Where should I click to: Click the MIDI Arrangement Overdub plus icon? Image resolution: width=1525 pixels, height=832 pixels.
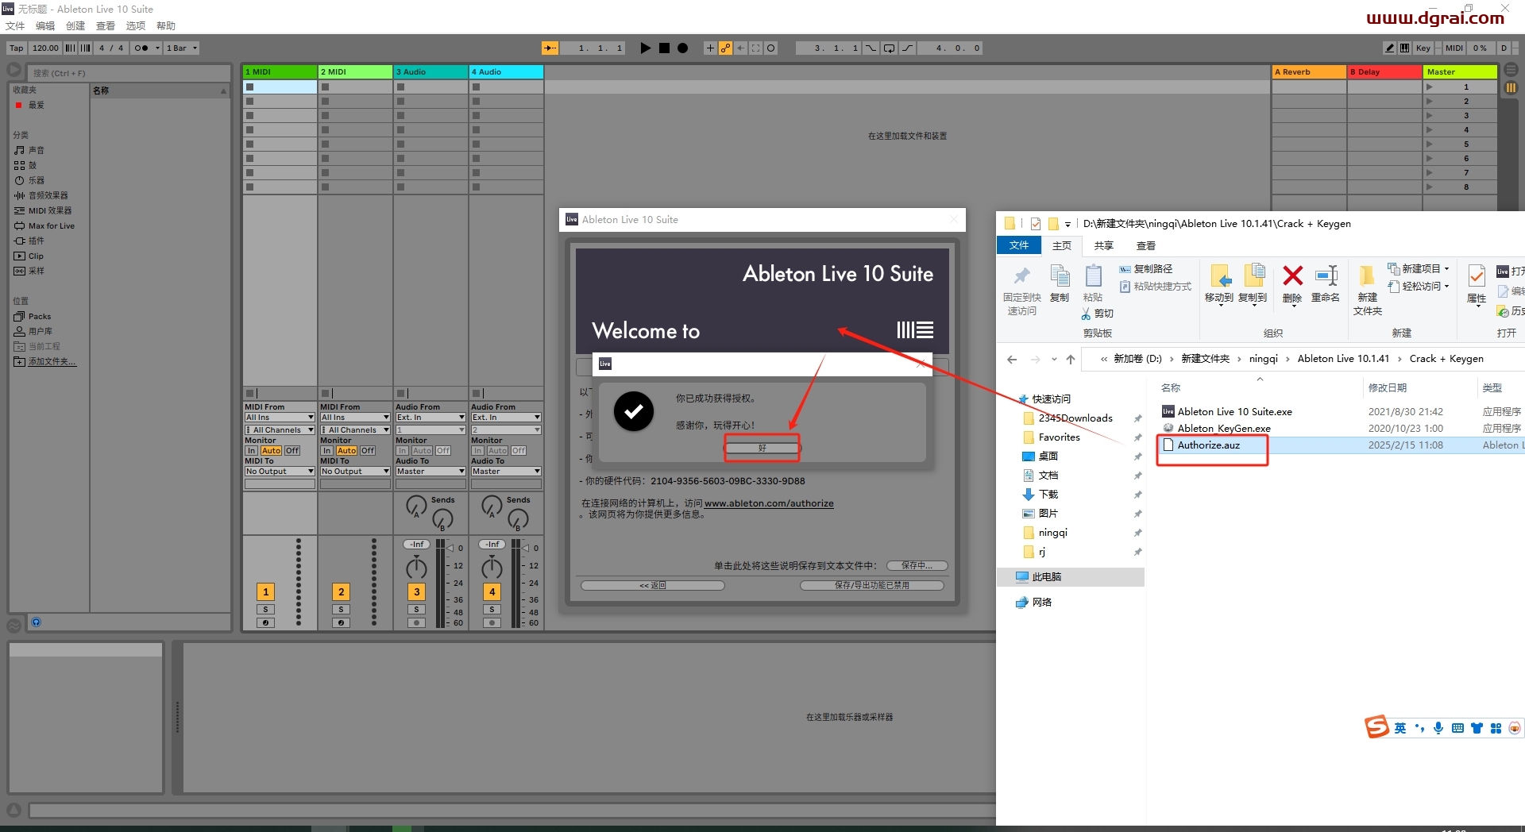[710, 48]
